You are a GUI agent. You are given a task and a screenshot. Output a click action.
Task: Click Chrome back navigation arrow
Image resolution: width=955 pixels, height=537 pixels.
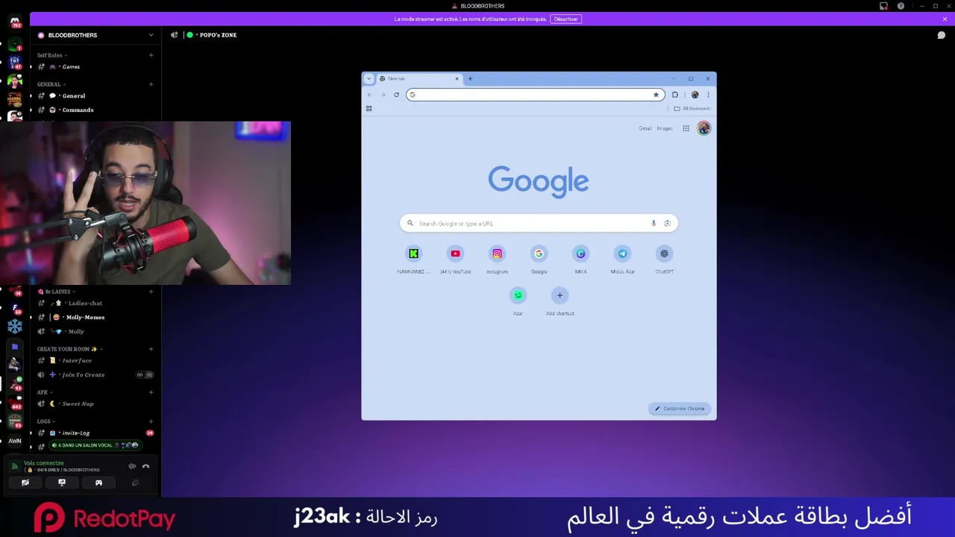point(369,95)
